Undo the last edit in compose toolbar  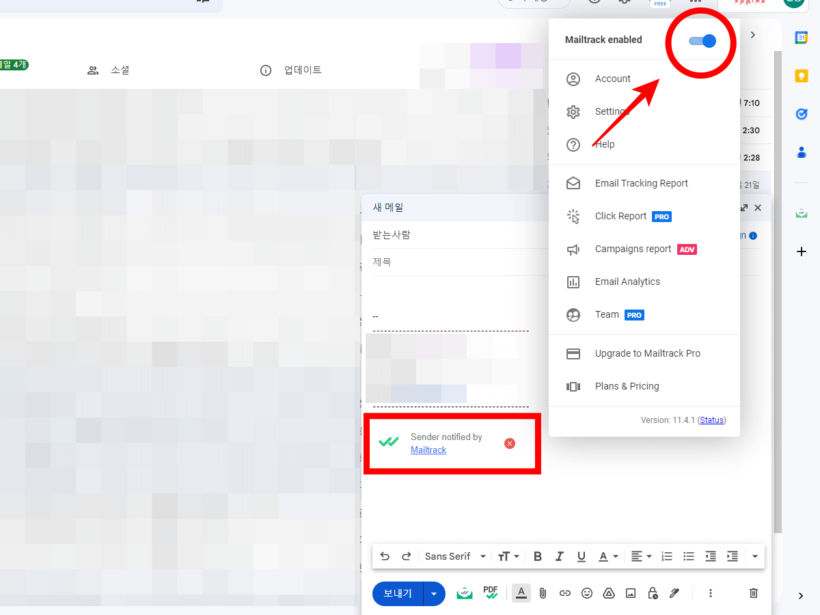pos(385,556)
